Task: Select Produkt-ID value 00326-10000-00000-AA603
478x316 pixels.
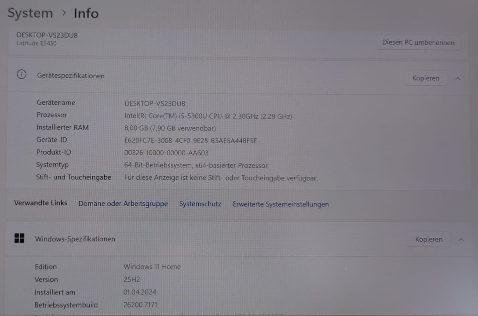Action: tap(166, 153)
